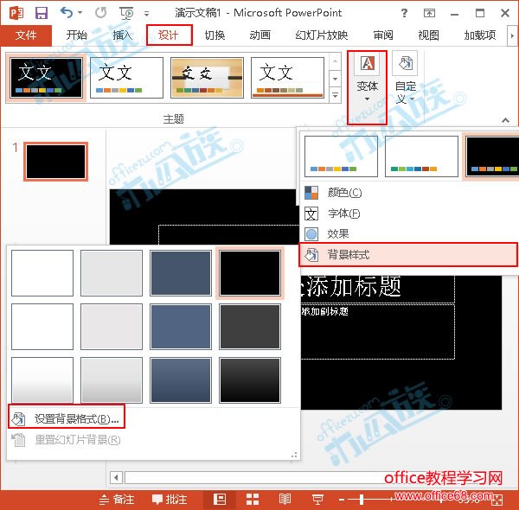Open the 变体 (Variants) button

(367, 78)
